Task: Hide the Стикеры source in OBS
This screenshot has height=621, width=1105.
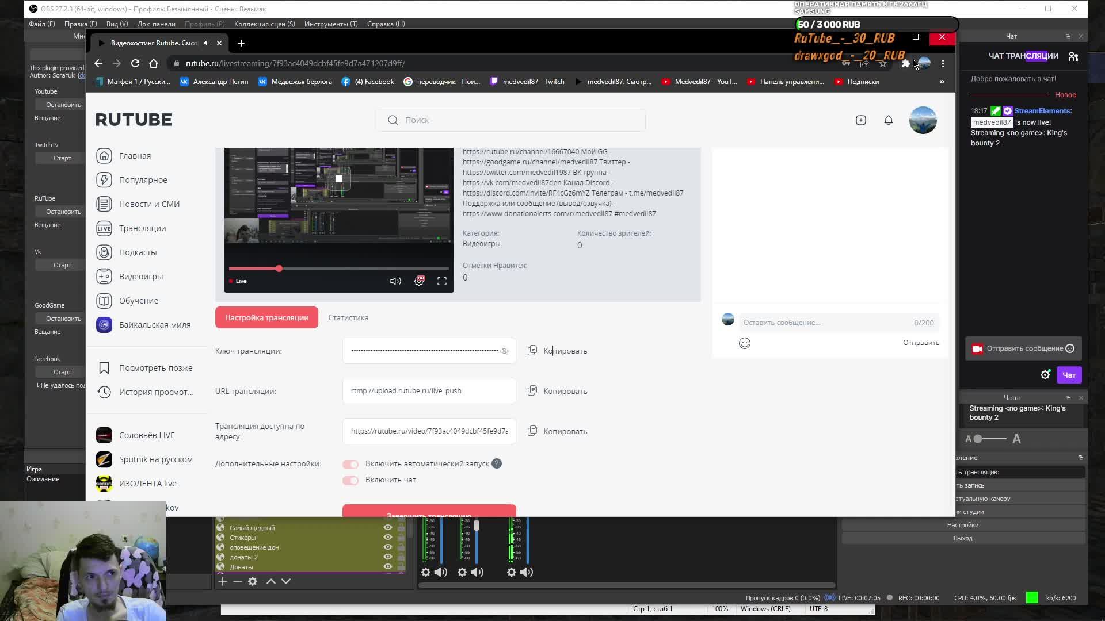Action: pyautogui.click(x=387, y=538)
